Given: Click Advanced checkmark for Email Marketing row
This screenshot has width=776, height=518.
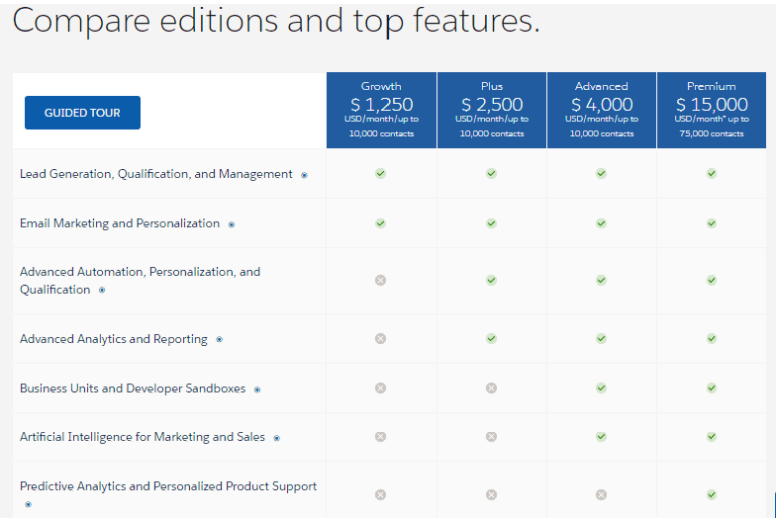Looking at the screenshot, I should 602,223.
